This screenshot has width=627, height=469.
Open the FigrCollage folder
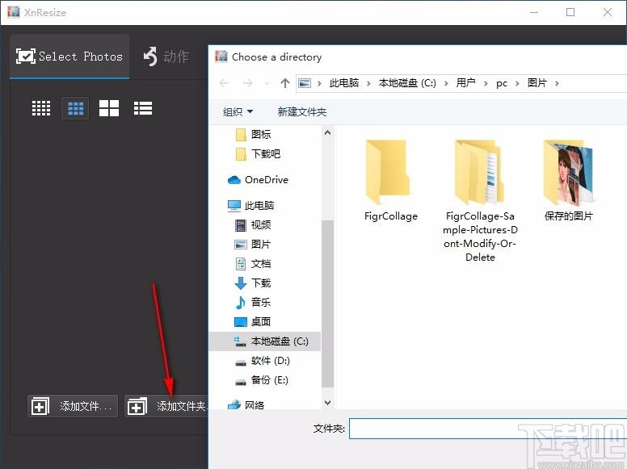click(391, 180)
